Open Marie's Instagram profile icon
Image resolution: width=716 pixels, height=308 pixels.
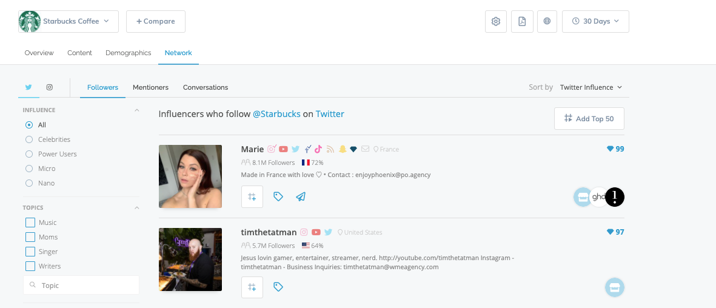[272, 149]
